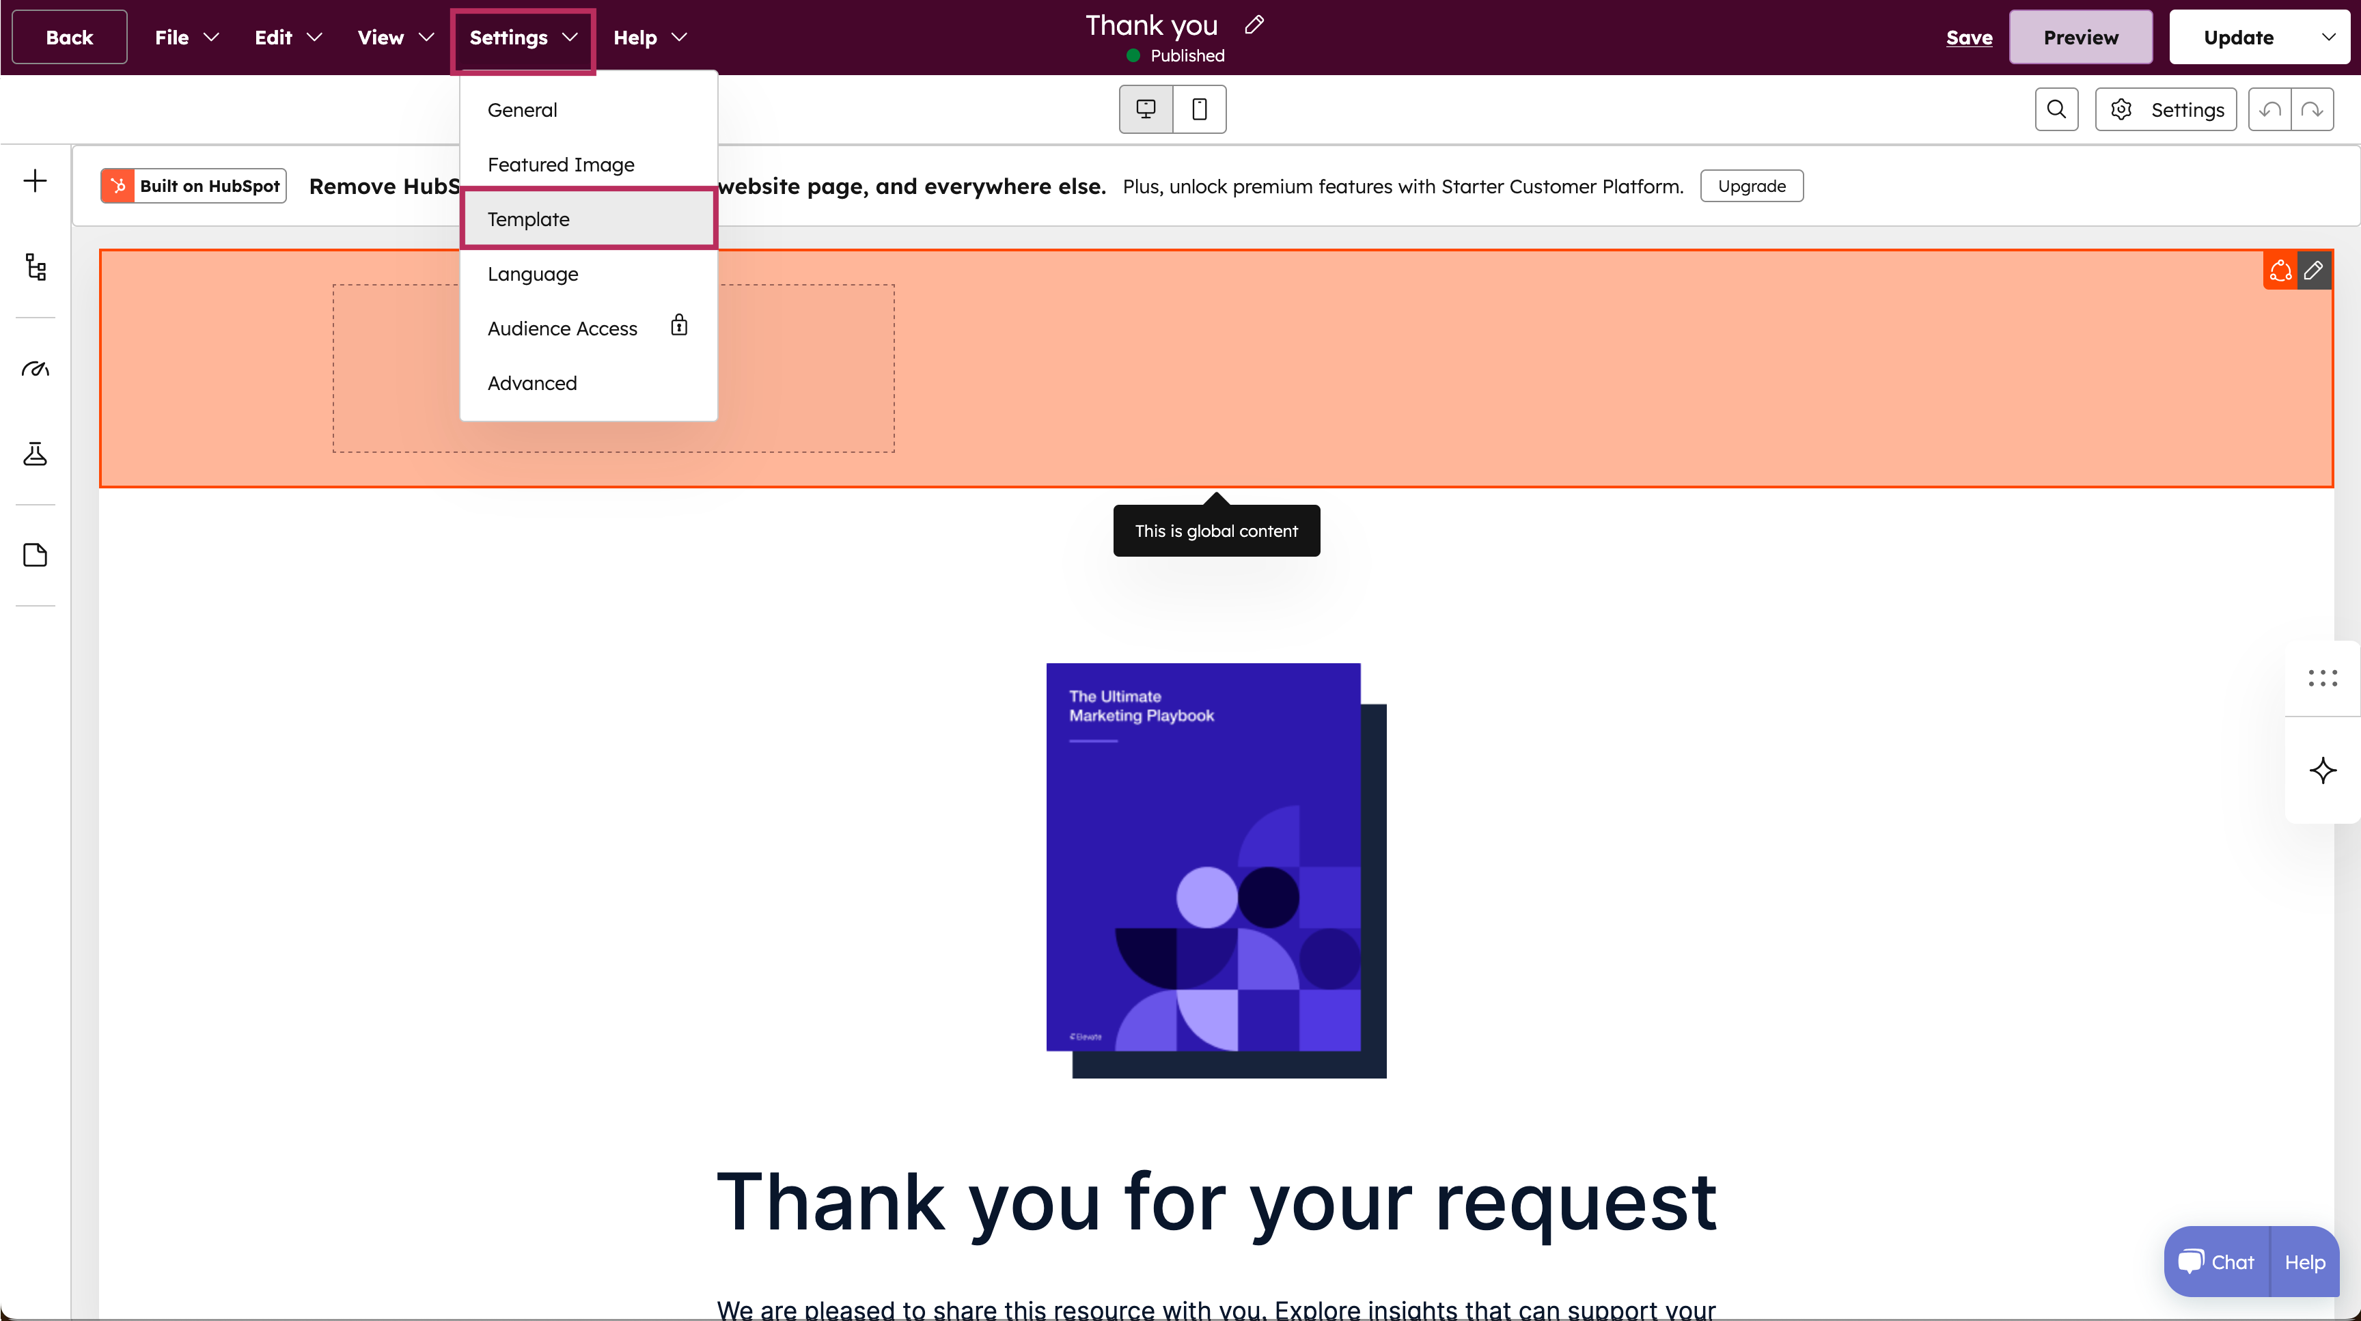This screenshot has height=1321, width=2361.
Task: Open the File menu dropdown
Action: [x=186, y=38]
